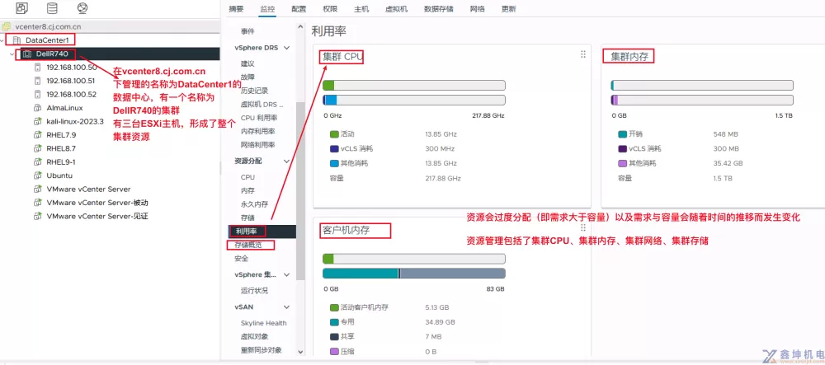Click the DataCenter1 datacenter icon
This screenshot has height=365, width=825.
tap(16, 40)
